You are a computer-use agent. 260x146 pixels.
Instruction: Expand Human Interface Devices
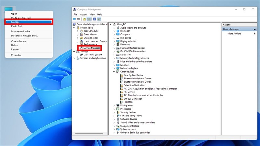[114, 48]
